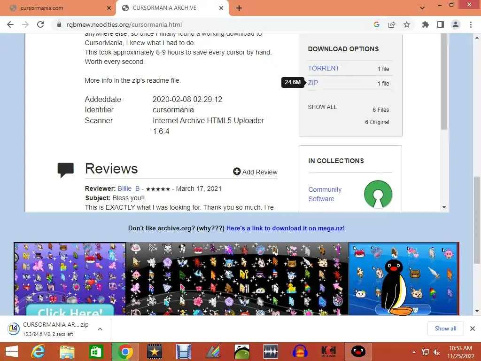Open the Windows Start menu
The image size is (481, 361).
pos(12,352)
